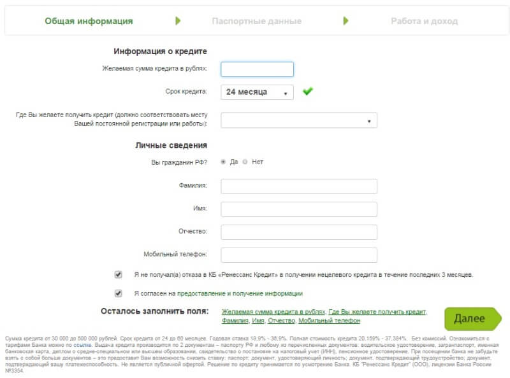The image size is (510, 378).
Task: Uncheck the no-refusal in last 3 months checkbox
Action: pyautogui.click(x=117, y=274)
